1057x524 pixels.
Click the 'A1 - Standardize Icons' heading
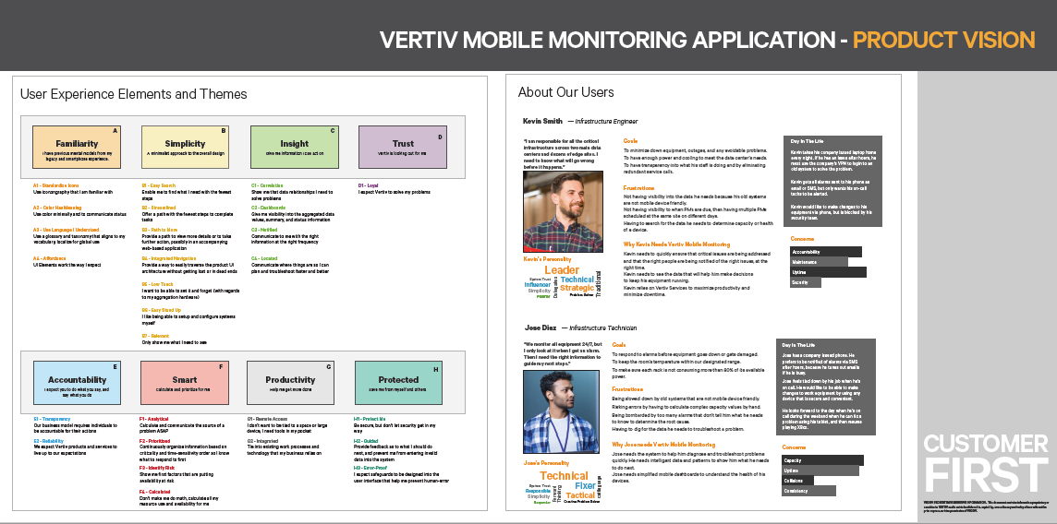click(56, 185)
